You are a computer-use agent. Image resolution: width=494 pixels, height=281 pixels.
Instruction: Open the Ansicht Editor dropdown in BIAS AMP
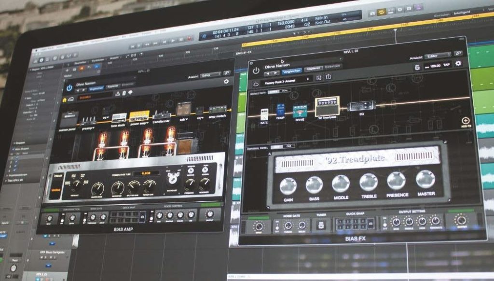tap(211, 75)
